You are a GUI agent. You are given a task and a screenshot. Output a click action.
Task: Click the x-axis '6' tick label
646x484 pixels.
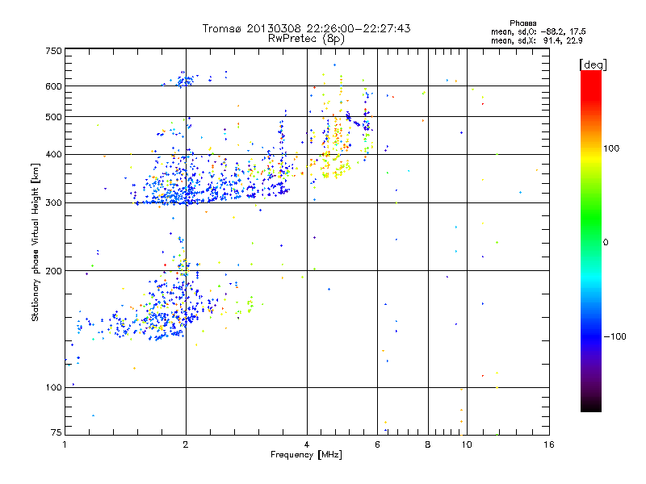click(x=377, y=444)
